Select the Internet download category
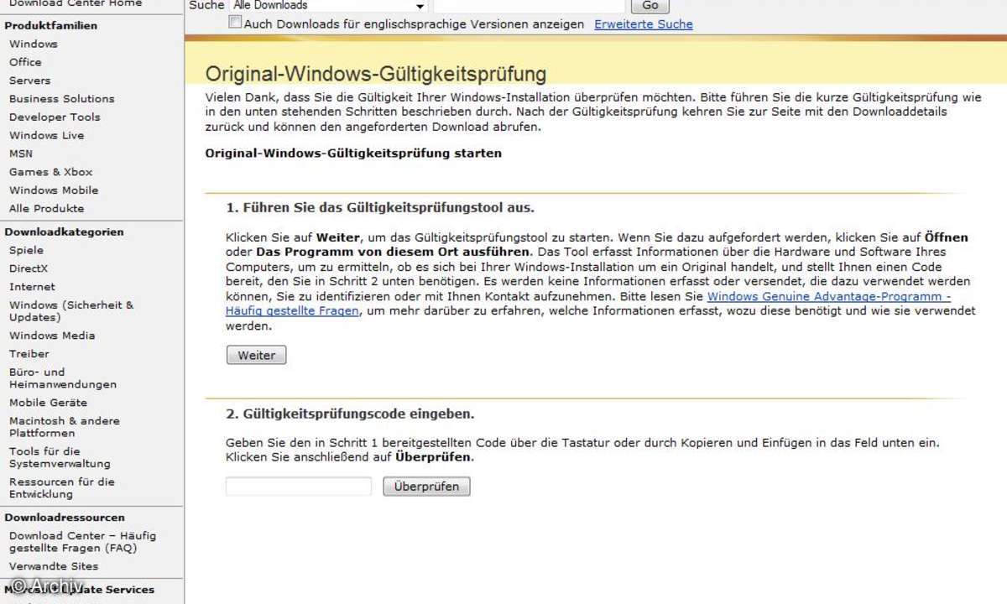The width and height of the screenshot is (1007, 604). coord(32,288)
